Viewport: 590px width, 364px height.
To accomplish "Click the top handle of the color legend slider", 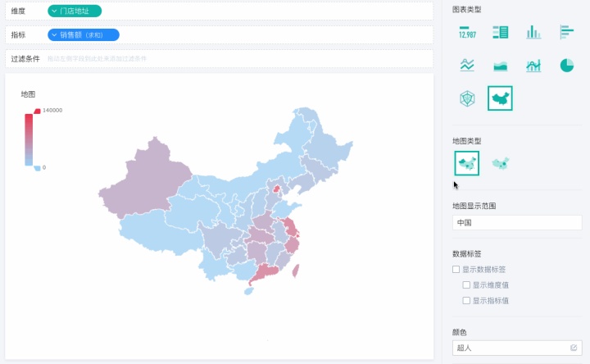I will click(x=37, y=111).
